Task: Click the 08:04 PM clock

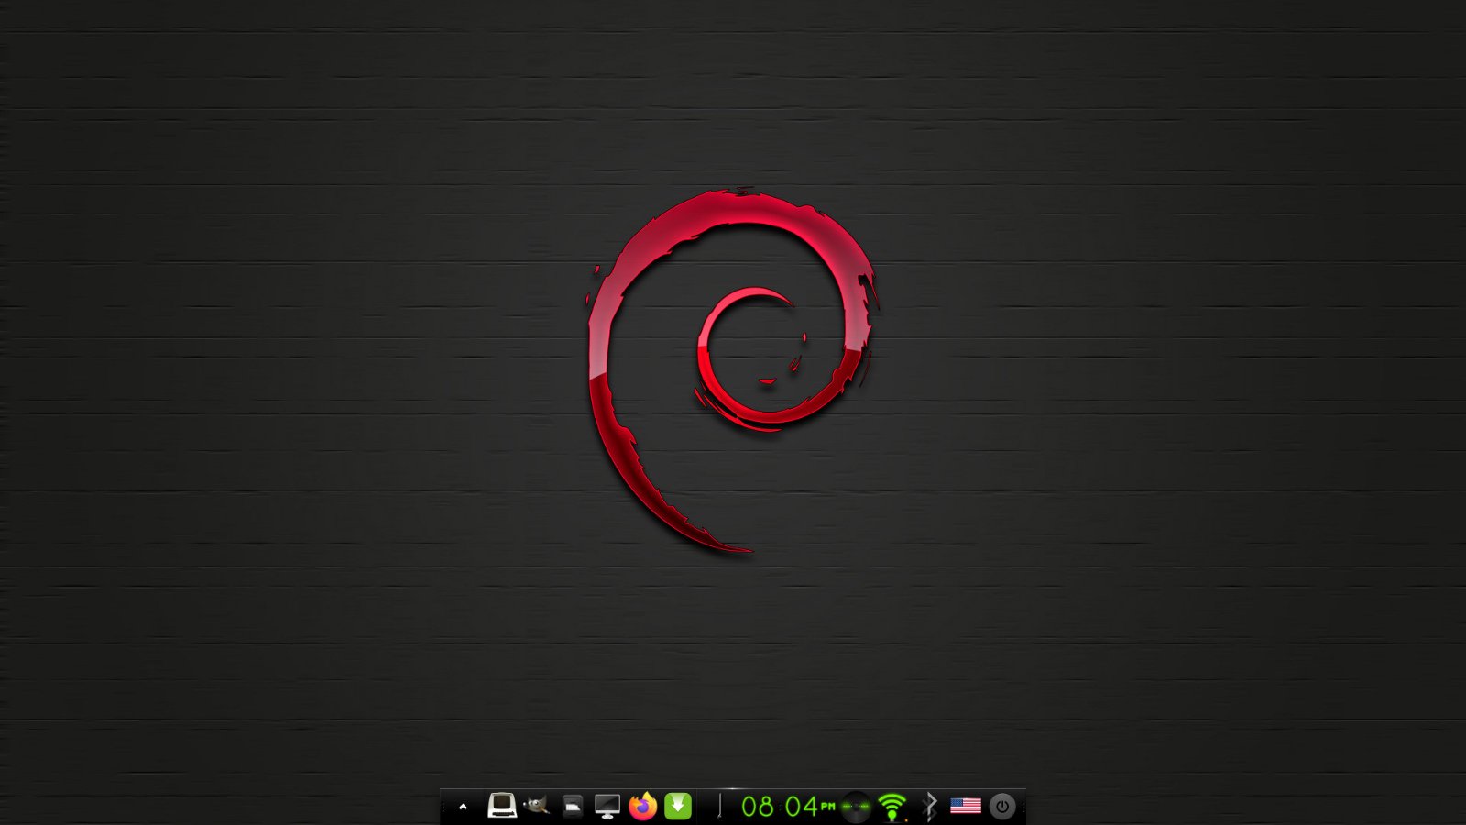Action: [x=788, y=807]
